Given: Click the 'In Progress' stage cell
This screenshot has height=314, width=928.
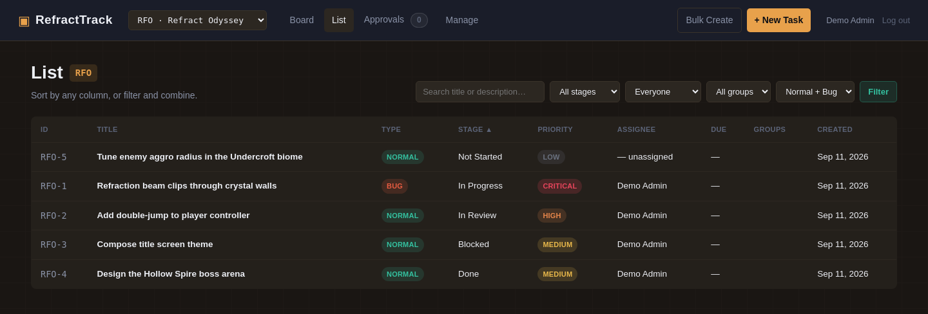Looking at the screenshot, I should point(480,185).
